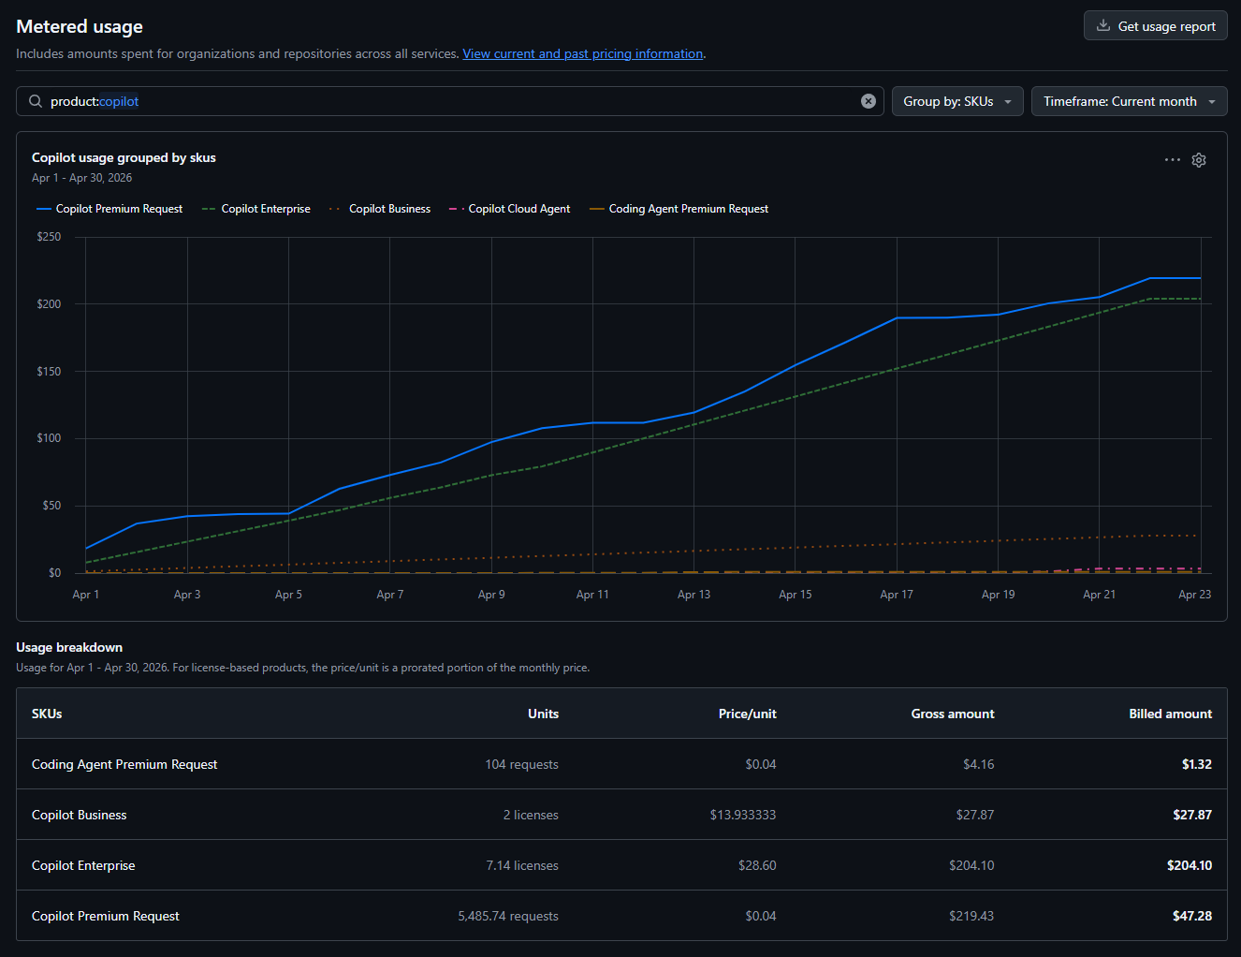1241x957 pixels.
Task: Toggle Copilot Premium Request legend series
Action: [x=109, y=209]
